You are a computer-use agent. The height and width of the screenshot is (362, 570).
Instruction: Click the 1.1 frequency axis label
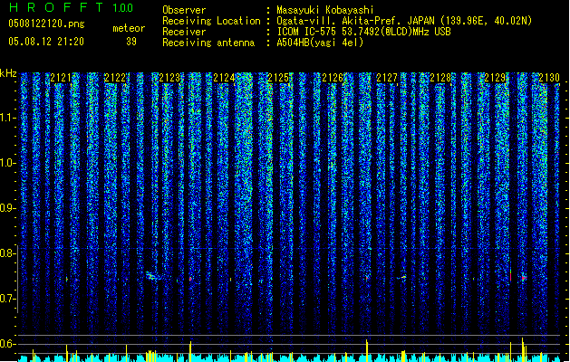8,118
